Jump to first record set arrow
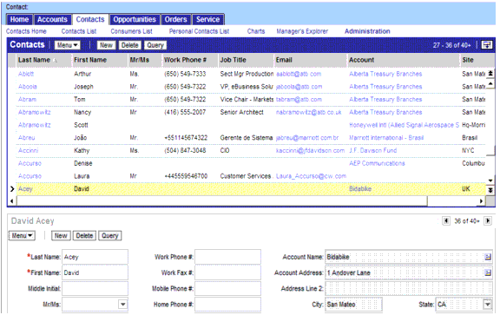This screenshot has width=500, height=315. 490,74
